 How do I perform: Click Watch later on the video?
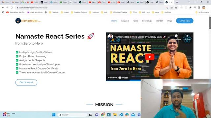(x=176, y=37)
